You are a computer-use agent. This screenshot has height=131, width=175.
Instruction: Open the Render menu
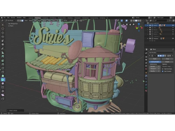pos(13,18)
